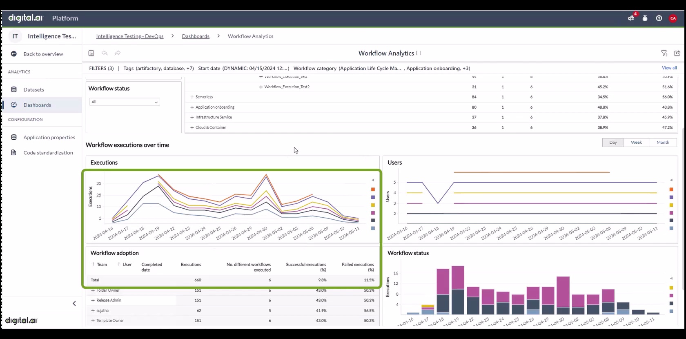Click Serverless executions value 84

pyautogui.click(x=474, y=97)
